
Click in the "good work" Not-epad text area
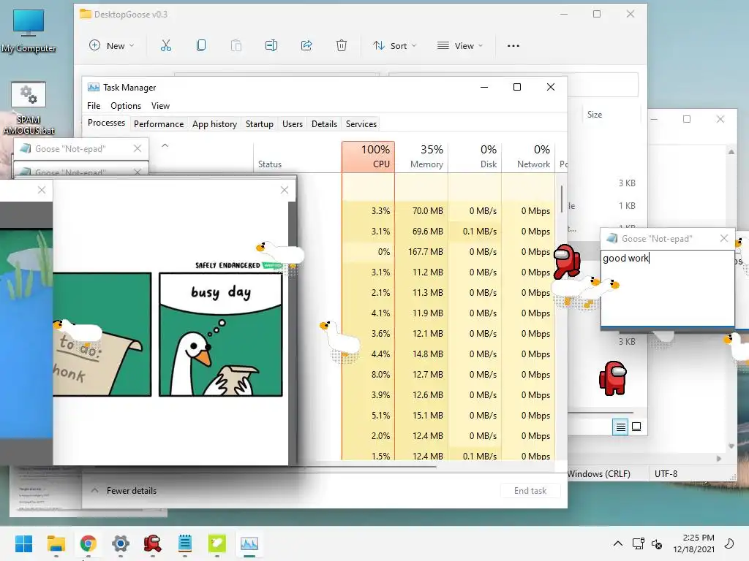coord(667,288)
